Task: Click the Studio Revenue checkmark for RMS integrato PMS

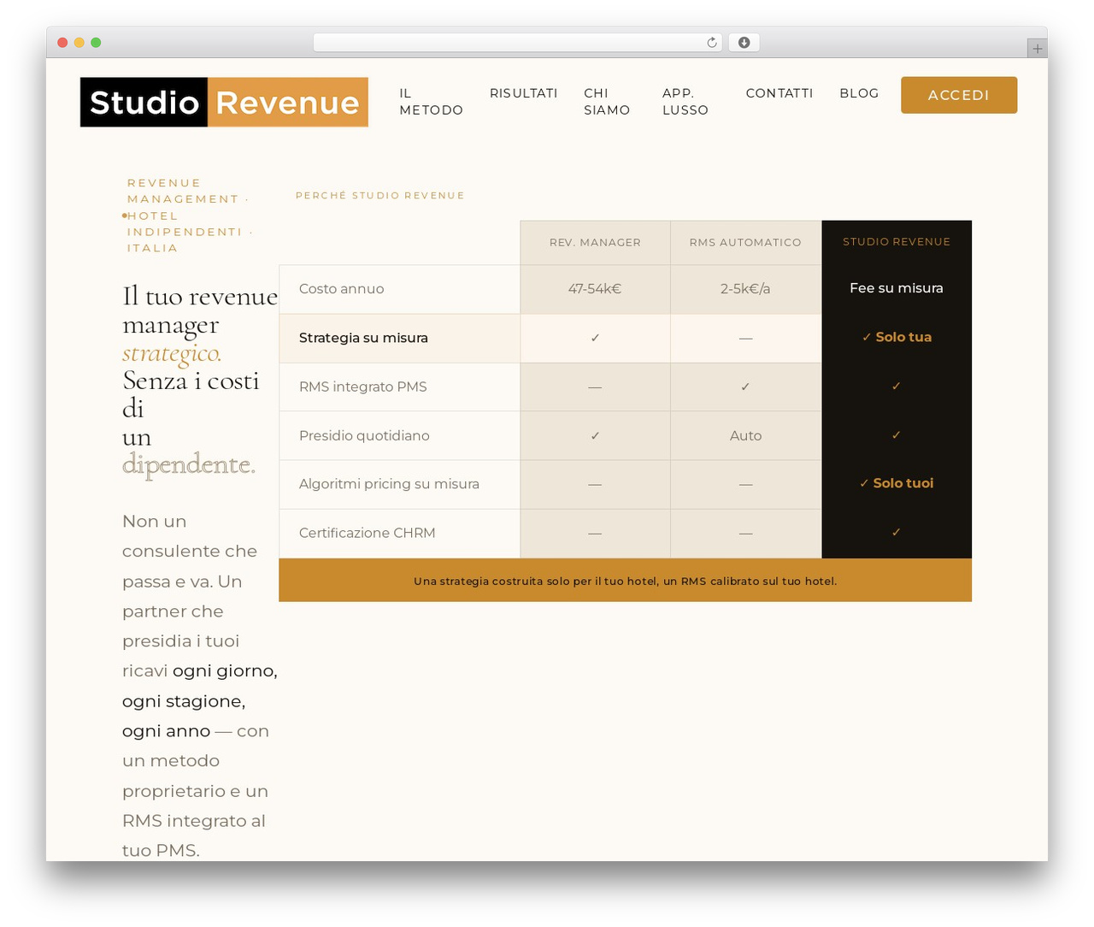Action: tap(897, 386)
